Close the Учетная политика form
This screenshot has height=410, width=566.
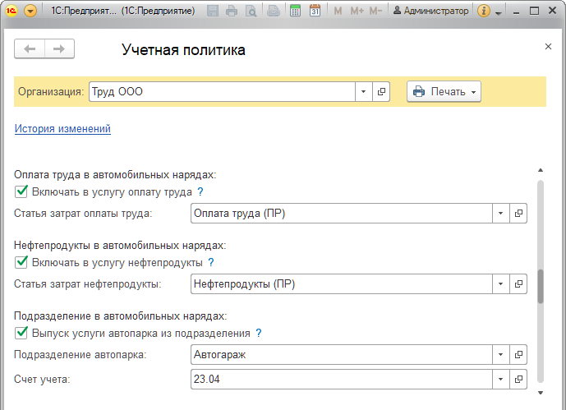[x=548, y=47]
